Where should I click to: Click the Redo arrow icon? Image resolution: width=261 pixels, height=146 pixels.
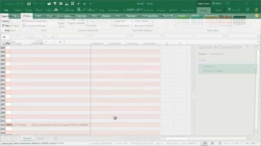click(x=42, y=4)
